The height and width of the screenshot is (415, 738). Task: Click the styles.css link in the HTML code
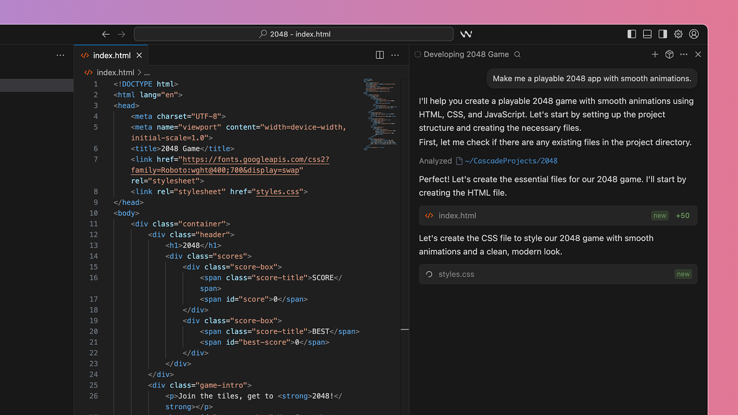[277, 192]
